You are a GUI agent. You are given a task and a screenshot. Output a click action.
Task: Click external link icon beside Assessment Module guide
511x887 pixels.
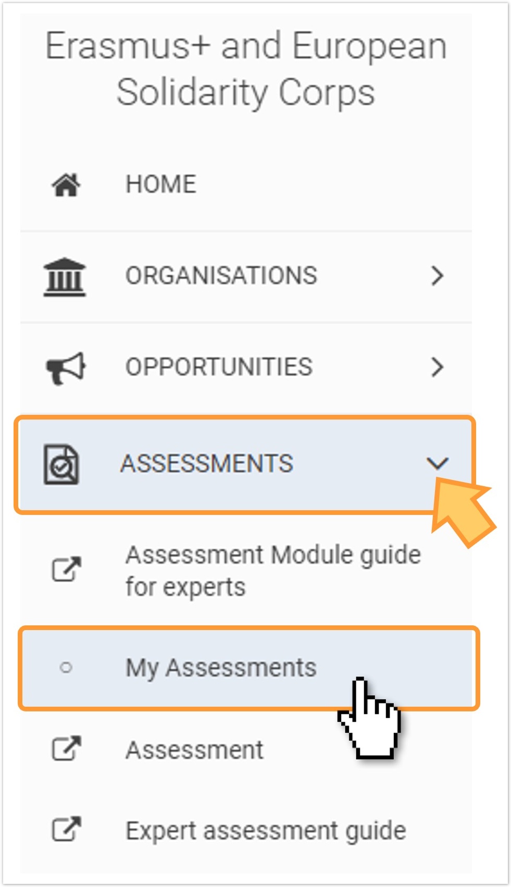click(x=66, y=569)
